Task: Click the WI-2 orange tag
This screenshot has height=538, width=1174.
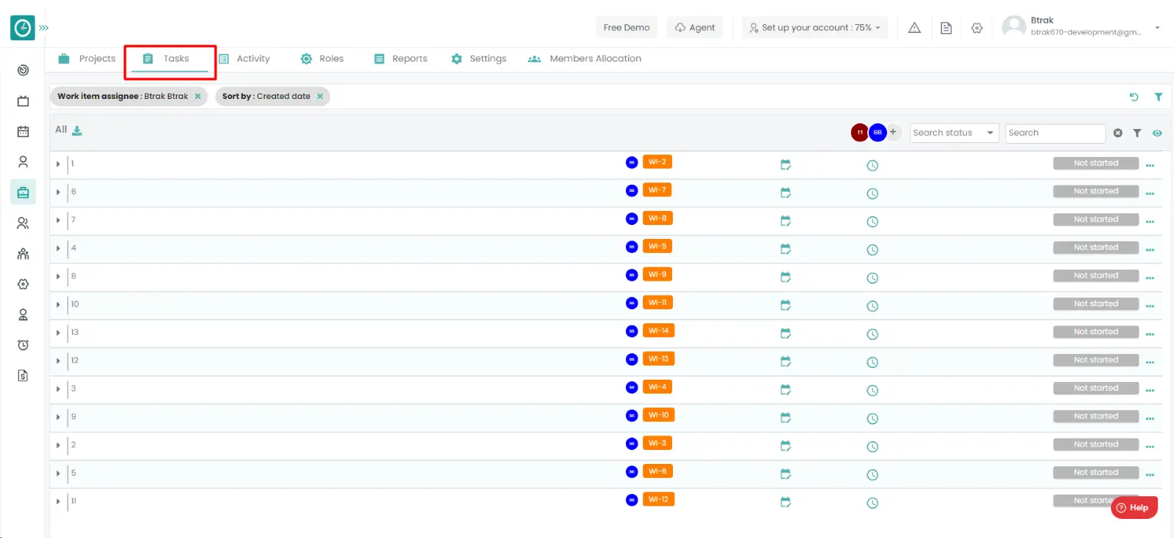Action: (x=657, y=162)
